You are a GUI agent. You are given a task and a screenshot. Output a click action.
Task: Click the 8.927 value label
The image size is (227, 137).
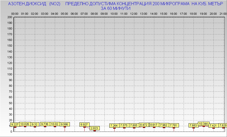coord(84,125)
